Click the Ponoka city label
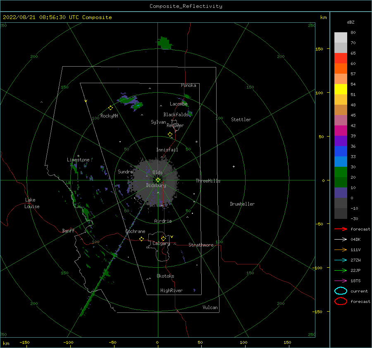 [x=188, y=85]
